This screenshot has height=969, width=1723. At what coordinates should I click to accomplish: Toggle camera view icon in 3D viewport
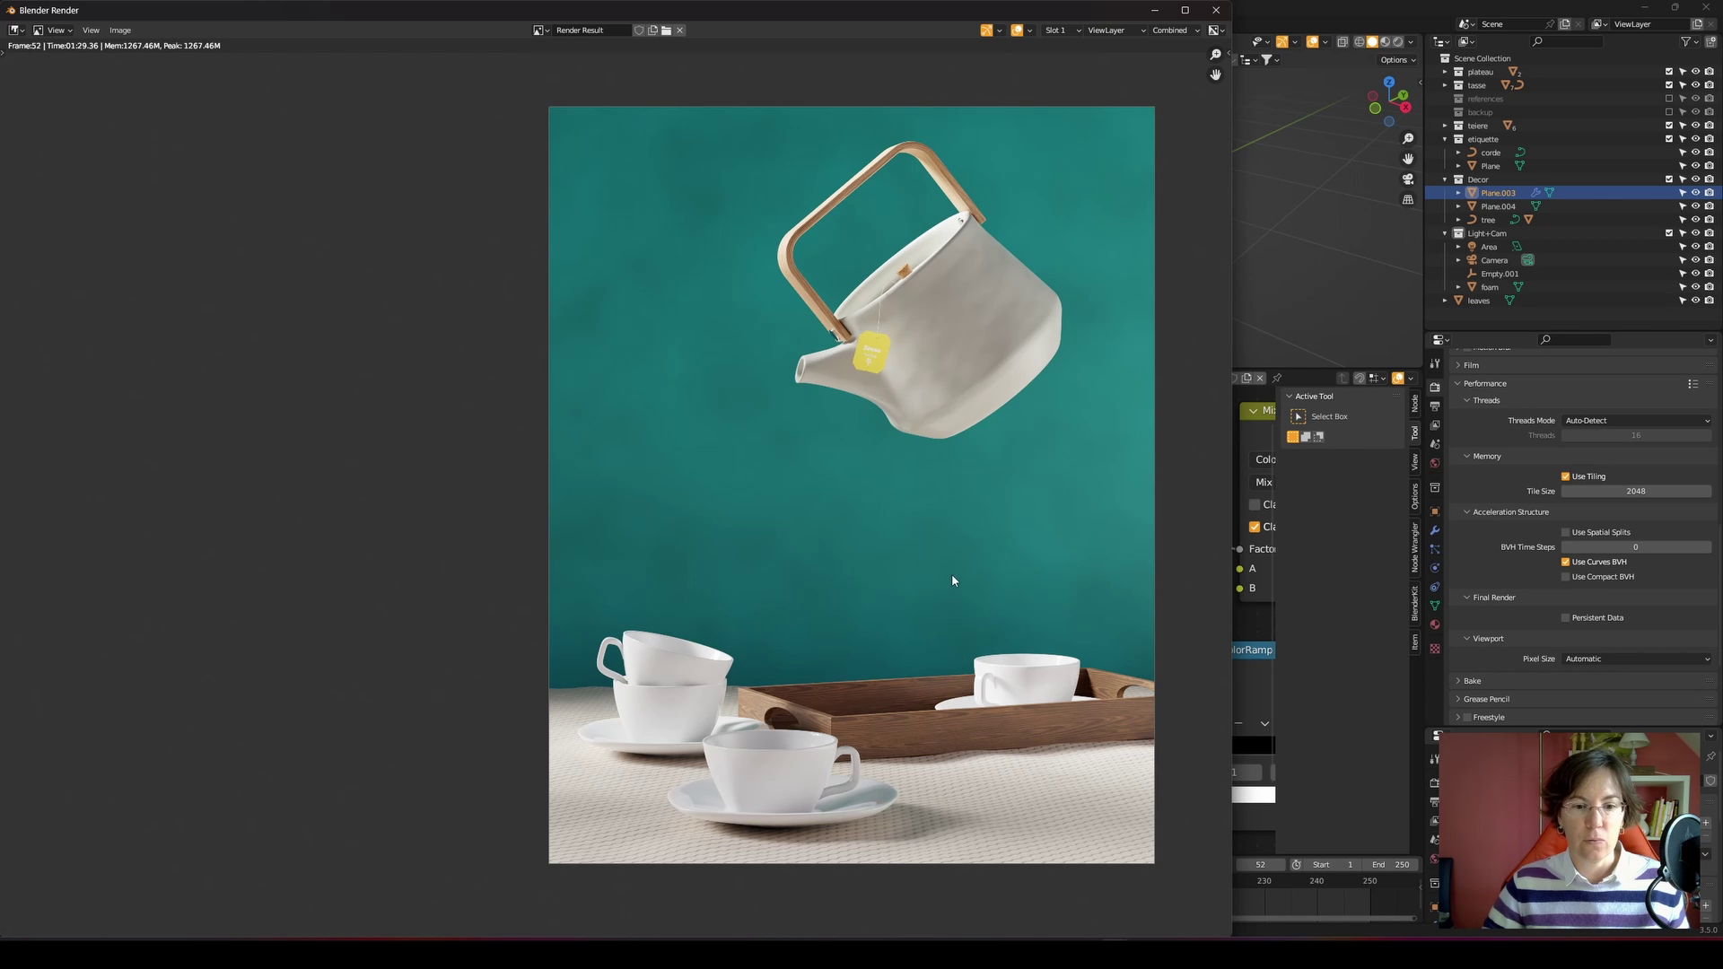pos(1407,179)
